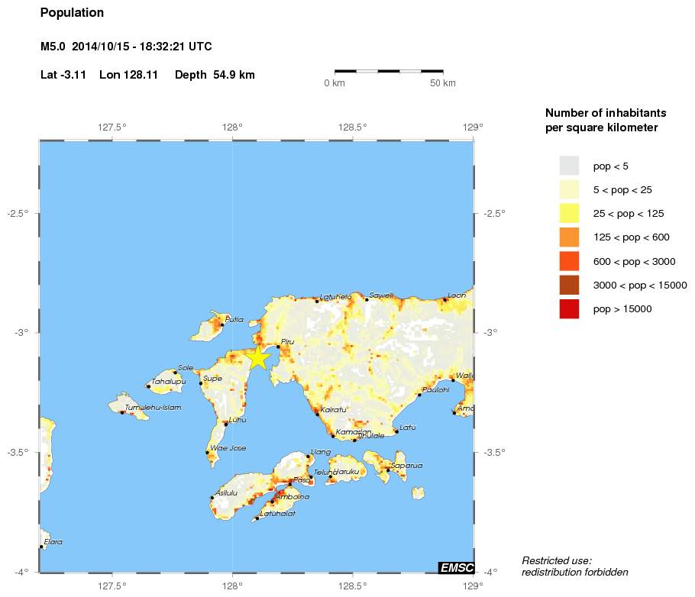
Task: Click the Tumulehu-Islam island marker dot
Action: (x=122, y=412)
